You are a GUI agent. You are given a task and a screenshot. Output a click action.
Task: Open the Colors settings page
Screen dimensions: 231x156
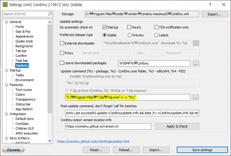(20, 95)
